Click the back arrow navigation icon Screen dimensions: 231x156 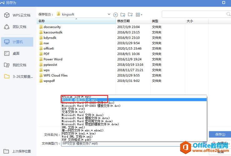pyautogui.click(x=116, y=15)
